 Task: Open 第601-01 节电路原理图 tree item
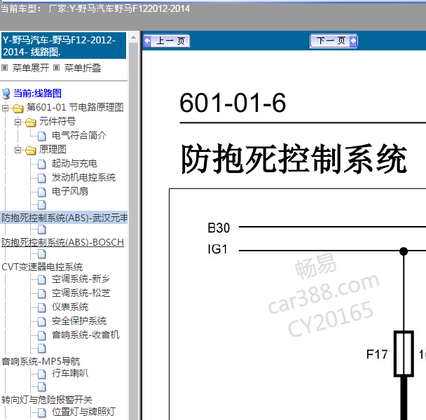[x=75, y=108]
